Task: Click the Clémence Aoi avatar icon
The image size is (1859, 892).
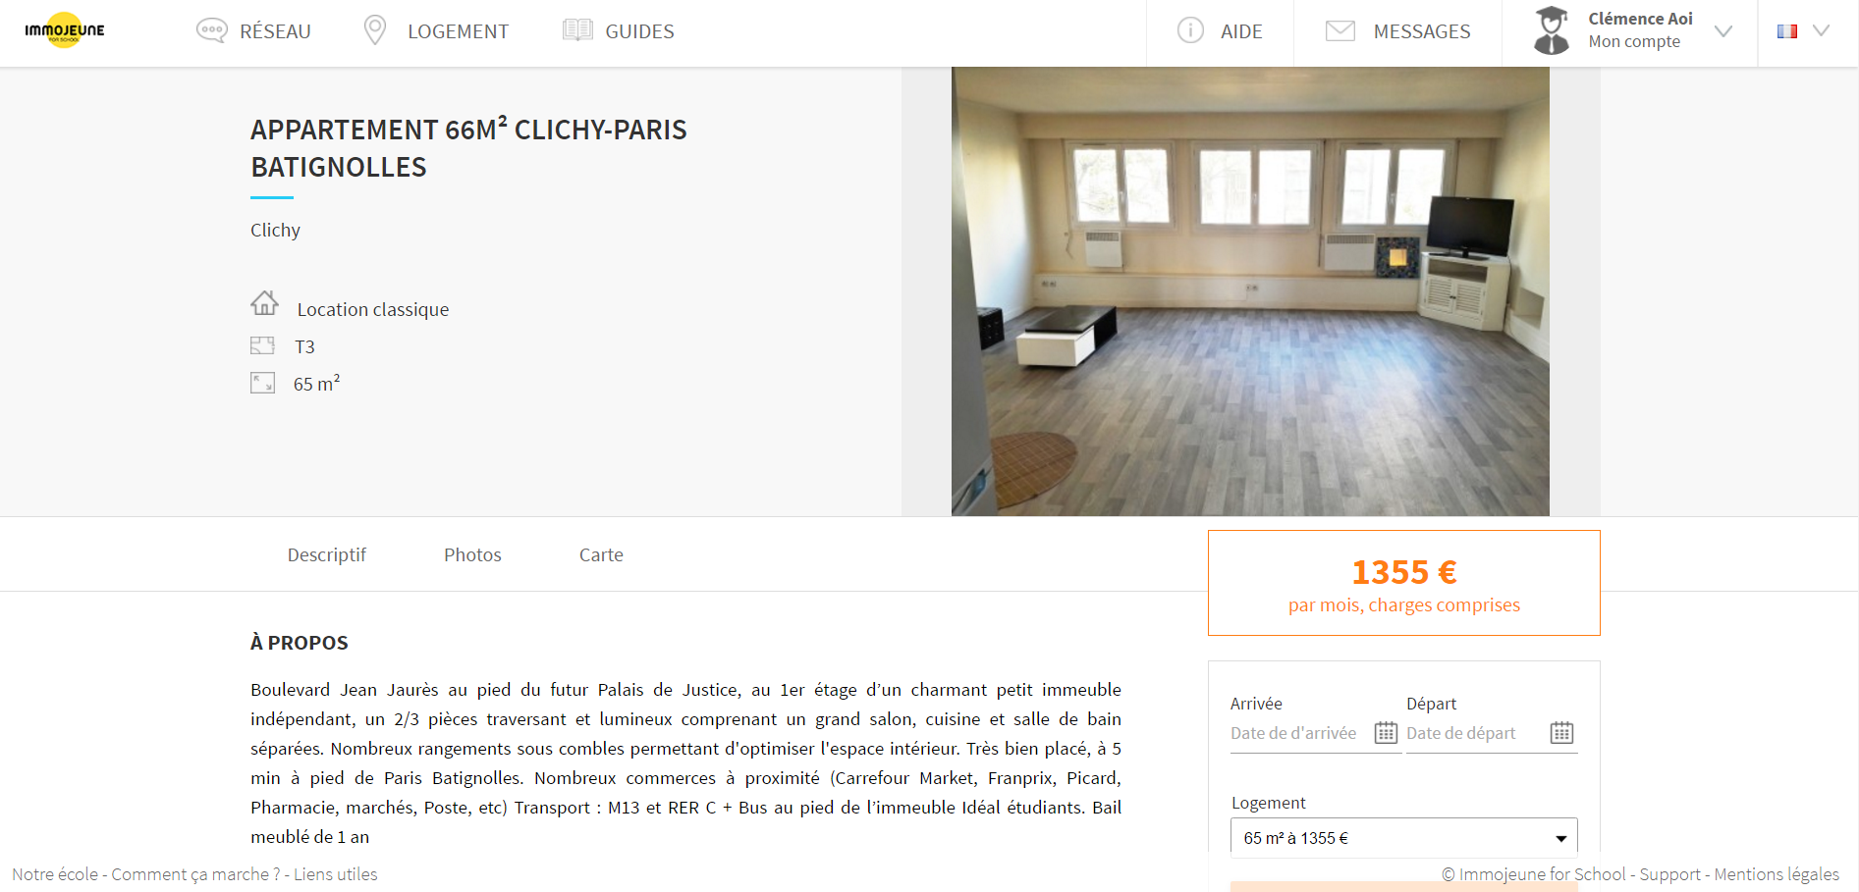Action: click(1552, 30)
